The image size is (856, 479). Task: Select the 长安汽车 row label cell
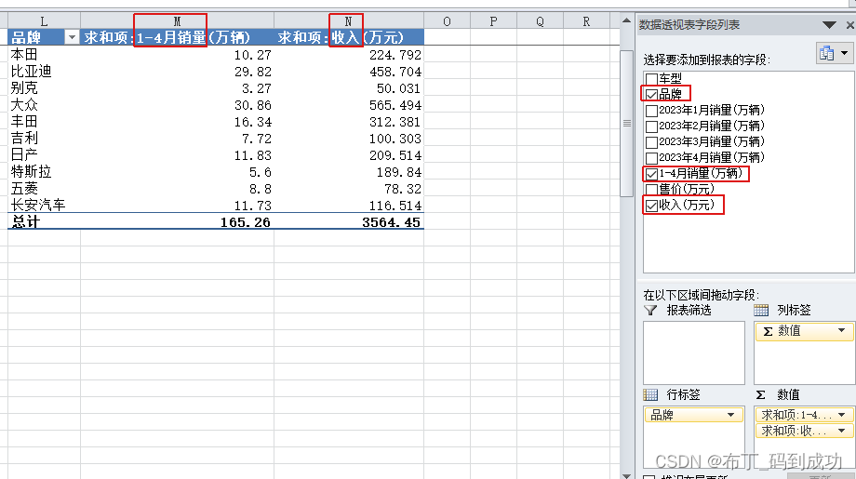tap(44, 206)
